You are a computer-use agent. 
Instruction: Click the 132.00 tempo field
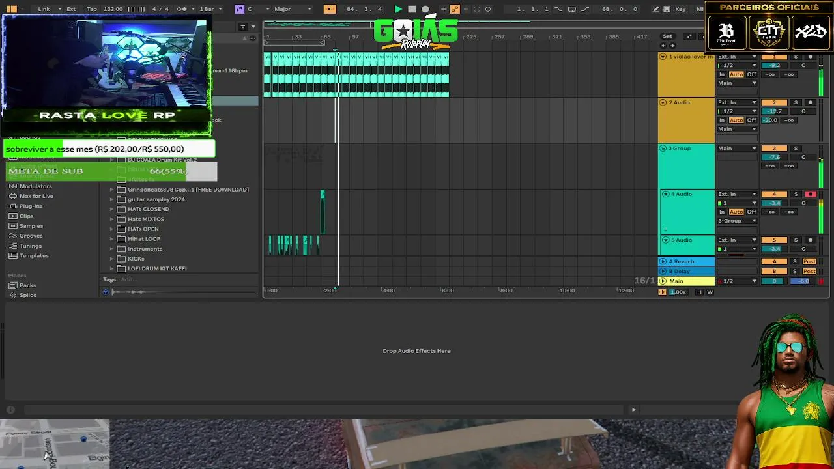(x=113, y=9)
